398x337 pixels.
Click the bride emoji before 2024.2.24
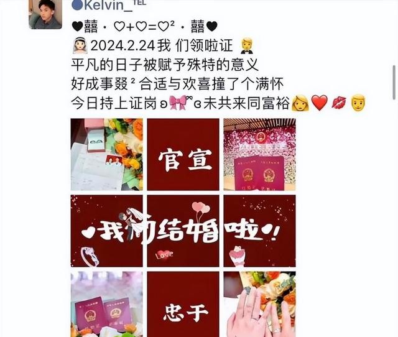pos(80,46)
